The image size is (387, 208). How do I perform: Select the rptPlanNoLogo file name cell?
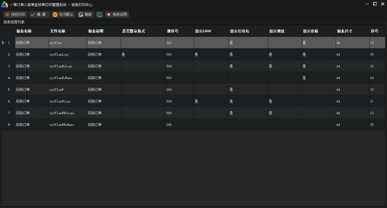[x=68, y=66]
